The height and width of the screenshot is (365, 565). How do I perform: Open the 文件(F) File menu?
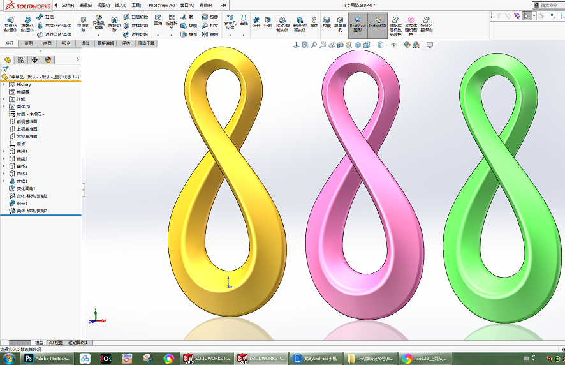tap(68, 5)
